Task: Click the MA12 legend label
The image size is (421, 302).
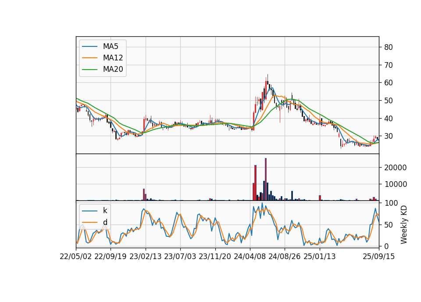Action: (x=113, y=58)
